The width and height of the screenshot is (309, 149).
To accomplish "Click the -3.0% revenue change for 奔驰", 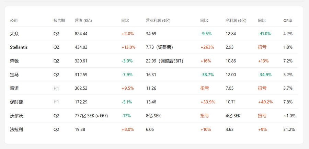I will [127, 61].
